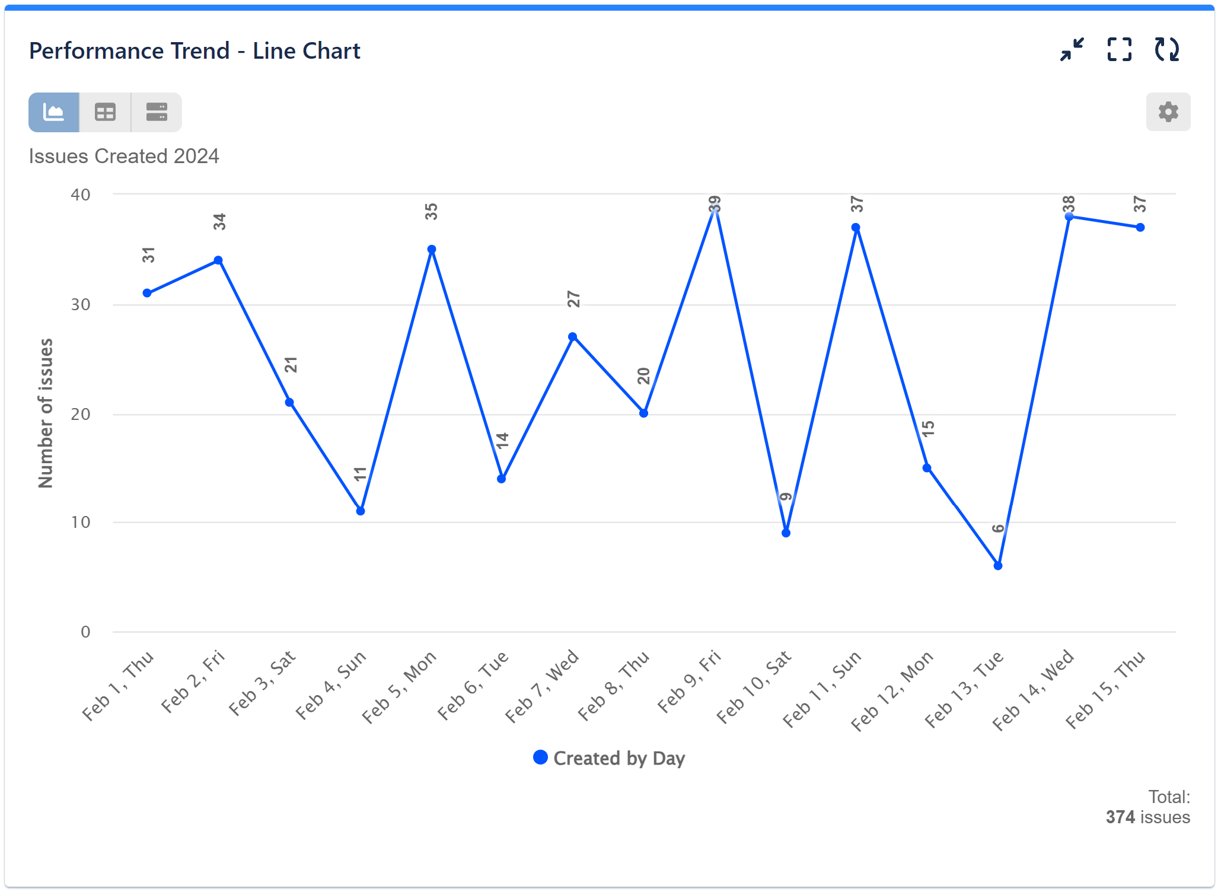Viewport: 1221px width, 895px height.
Task: Select the rows view tab in view switcher
Action: (156, 112)
